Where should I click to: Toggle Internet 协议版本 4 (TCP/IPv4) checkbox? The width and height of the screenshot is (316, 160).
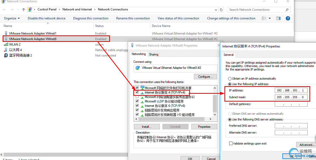tap(137, 92)
